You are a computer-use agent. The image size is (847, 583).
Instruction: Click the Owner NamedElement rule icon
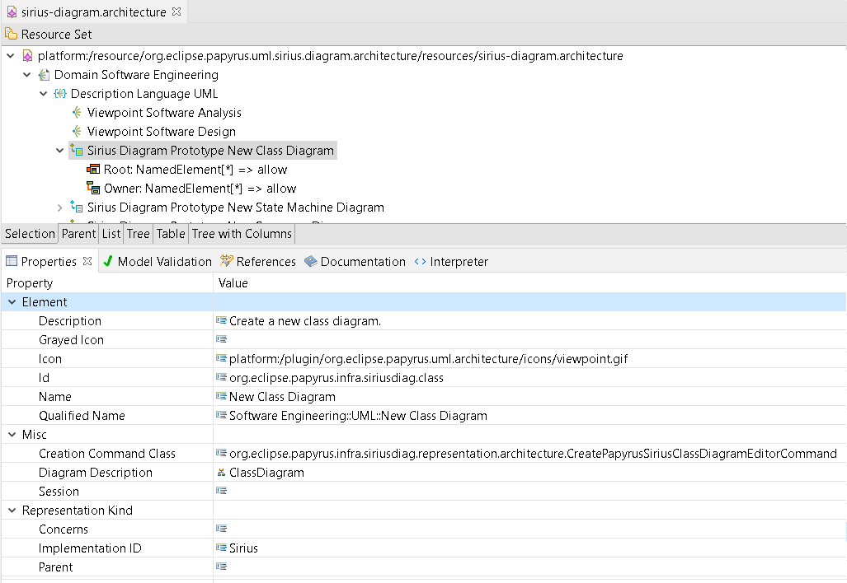[93, 189]
